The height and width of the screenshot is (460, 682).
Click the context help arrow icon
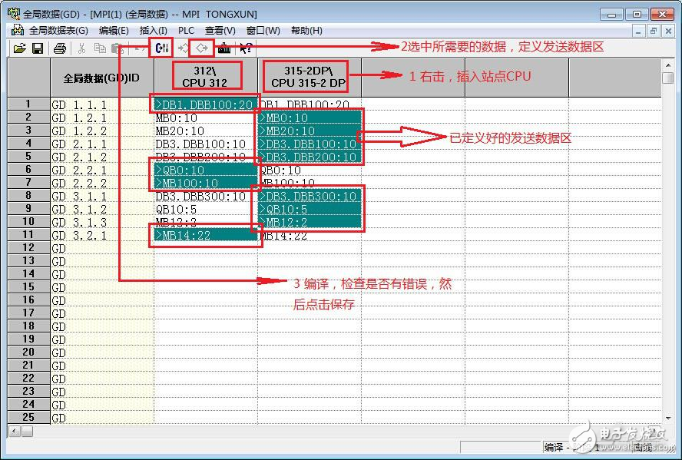click(x=246, y=48)
